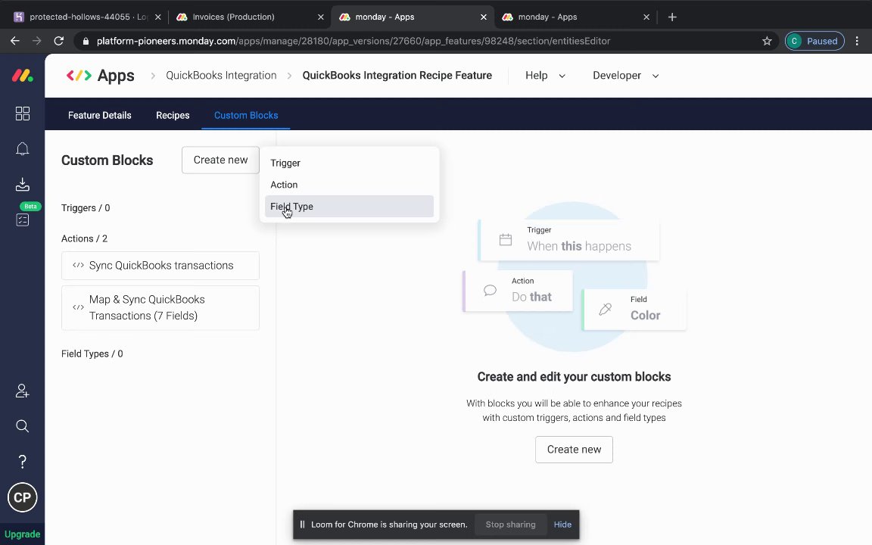Open the help question mark icon
This screenshot has width=872, height=545.
(22, 461)
